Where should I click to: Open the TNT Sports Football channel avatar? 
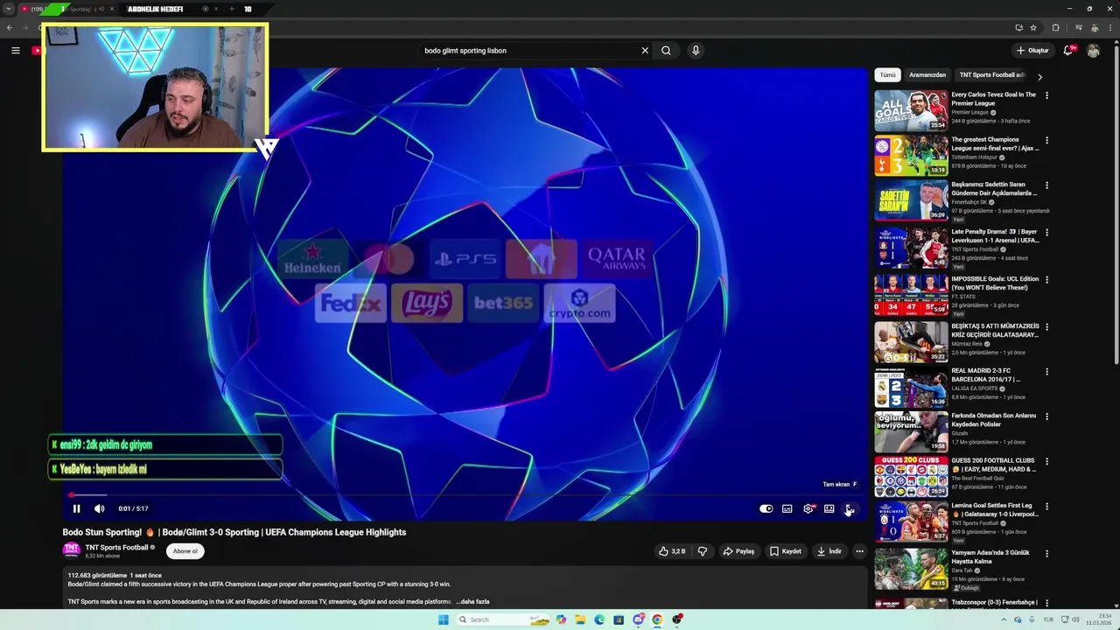[x=71, y=550]
